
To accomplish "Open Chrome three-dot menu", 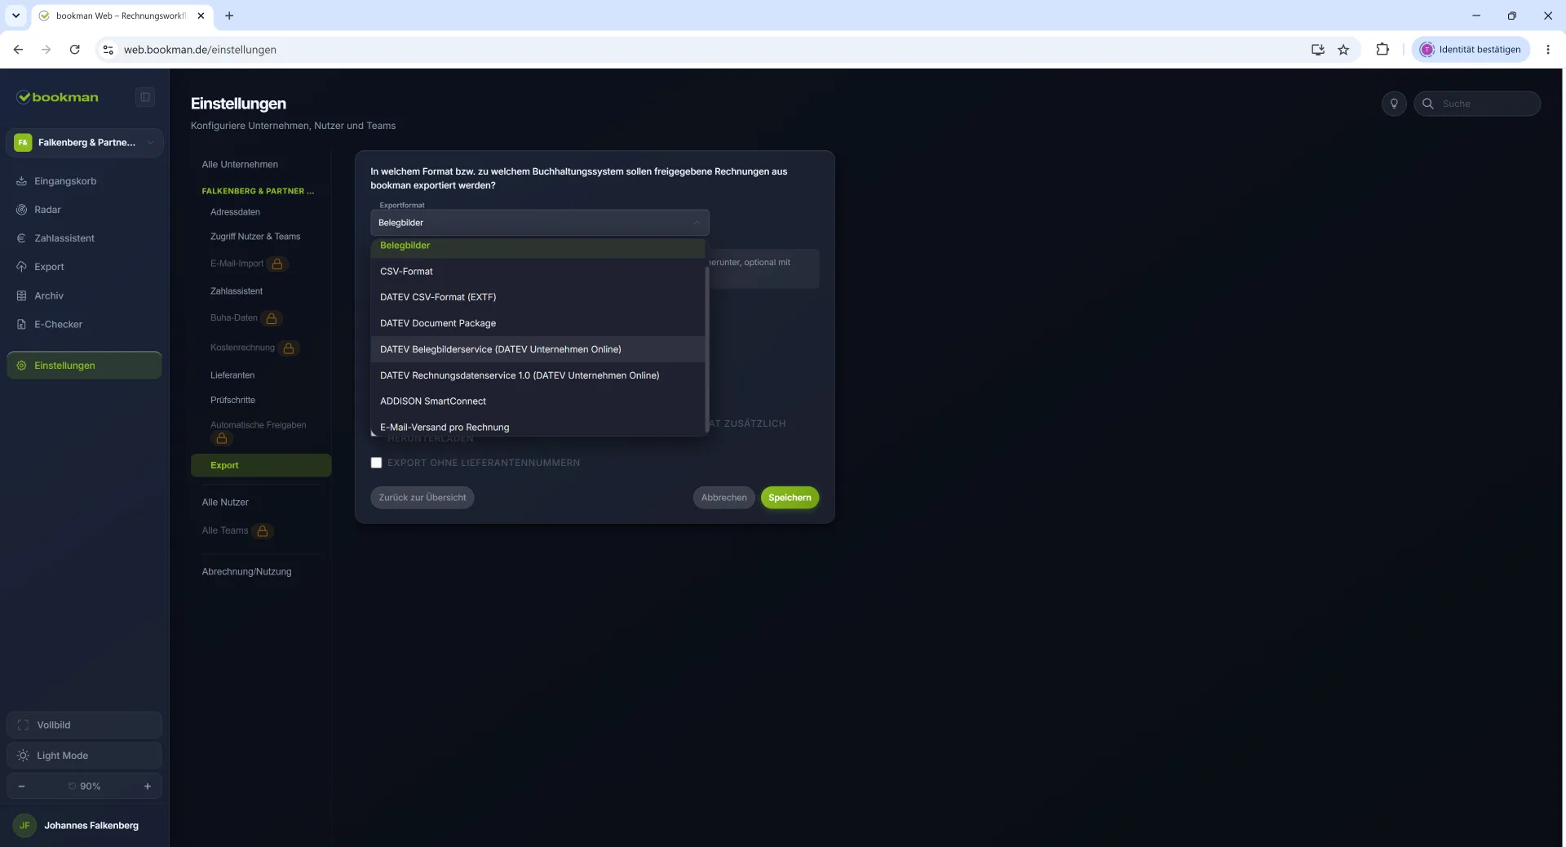I will (x=1548, y=50).
